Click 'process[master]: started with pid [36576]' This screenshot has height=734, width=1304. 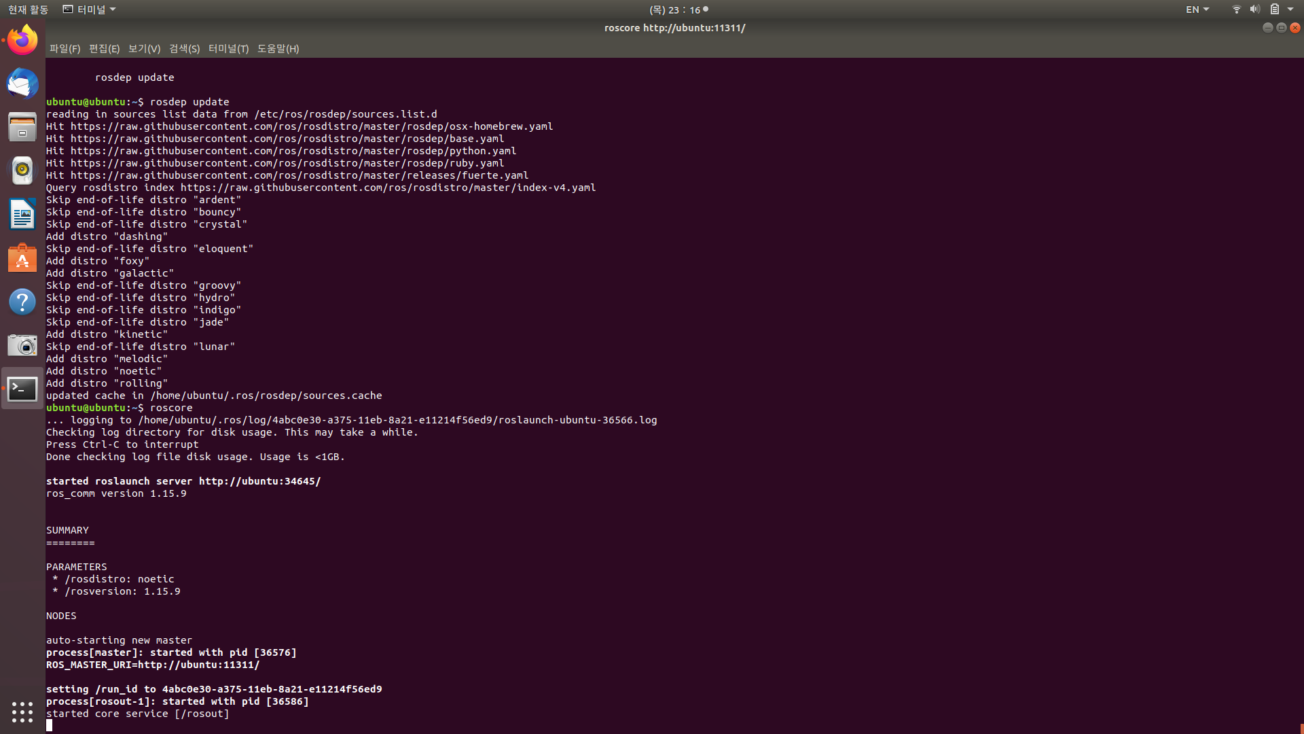[171, 652]
